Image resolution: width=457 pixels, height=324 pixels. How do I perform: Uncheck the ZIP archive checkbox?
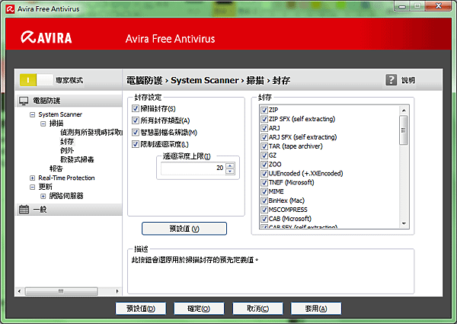click(x=264, y=110)
